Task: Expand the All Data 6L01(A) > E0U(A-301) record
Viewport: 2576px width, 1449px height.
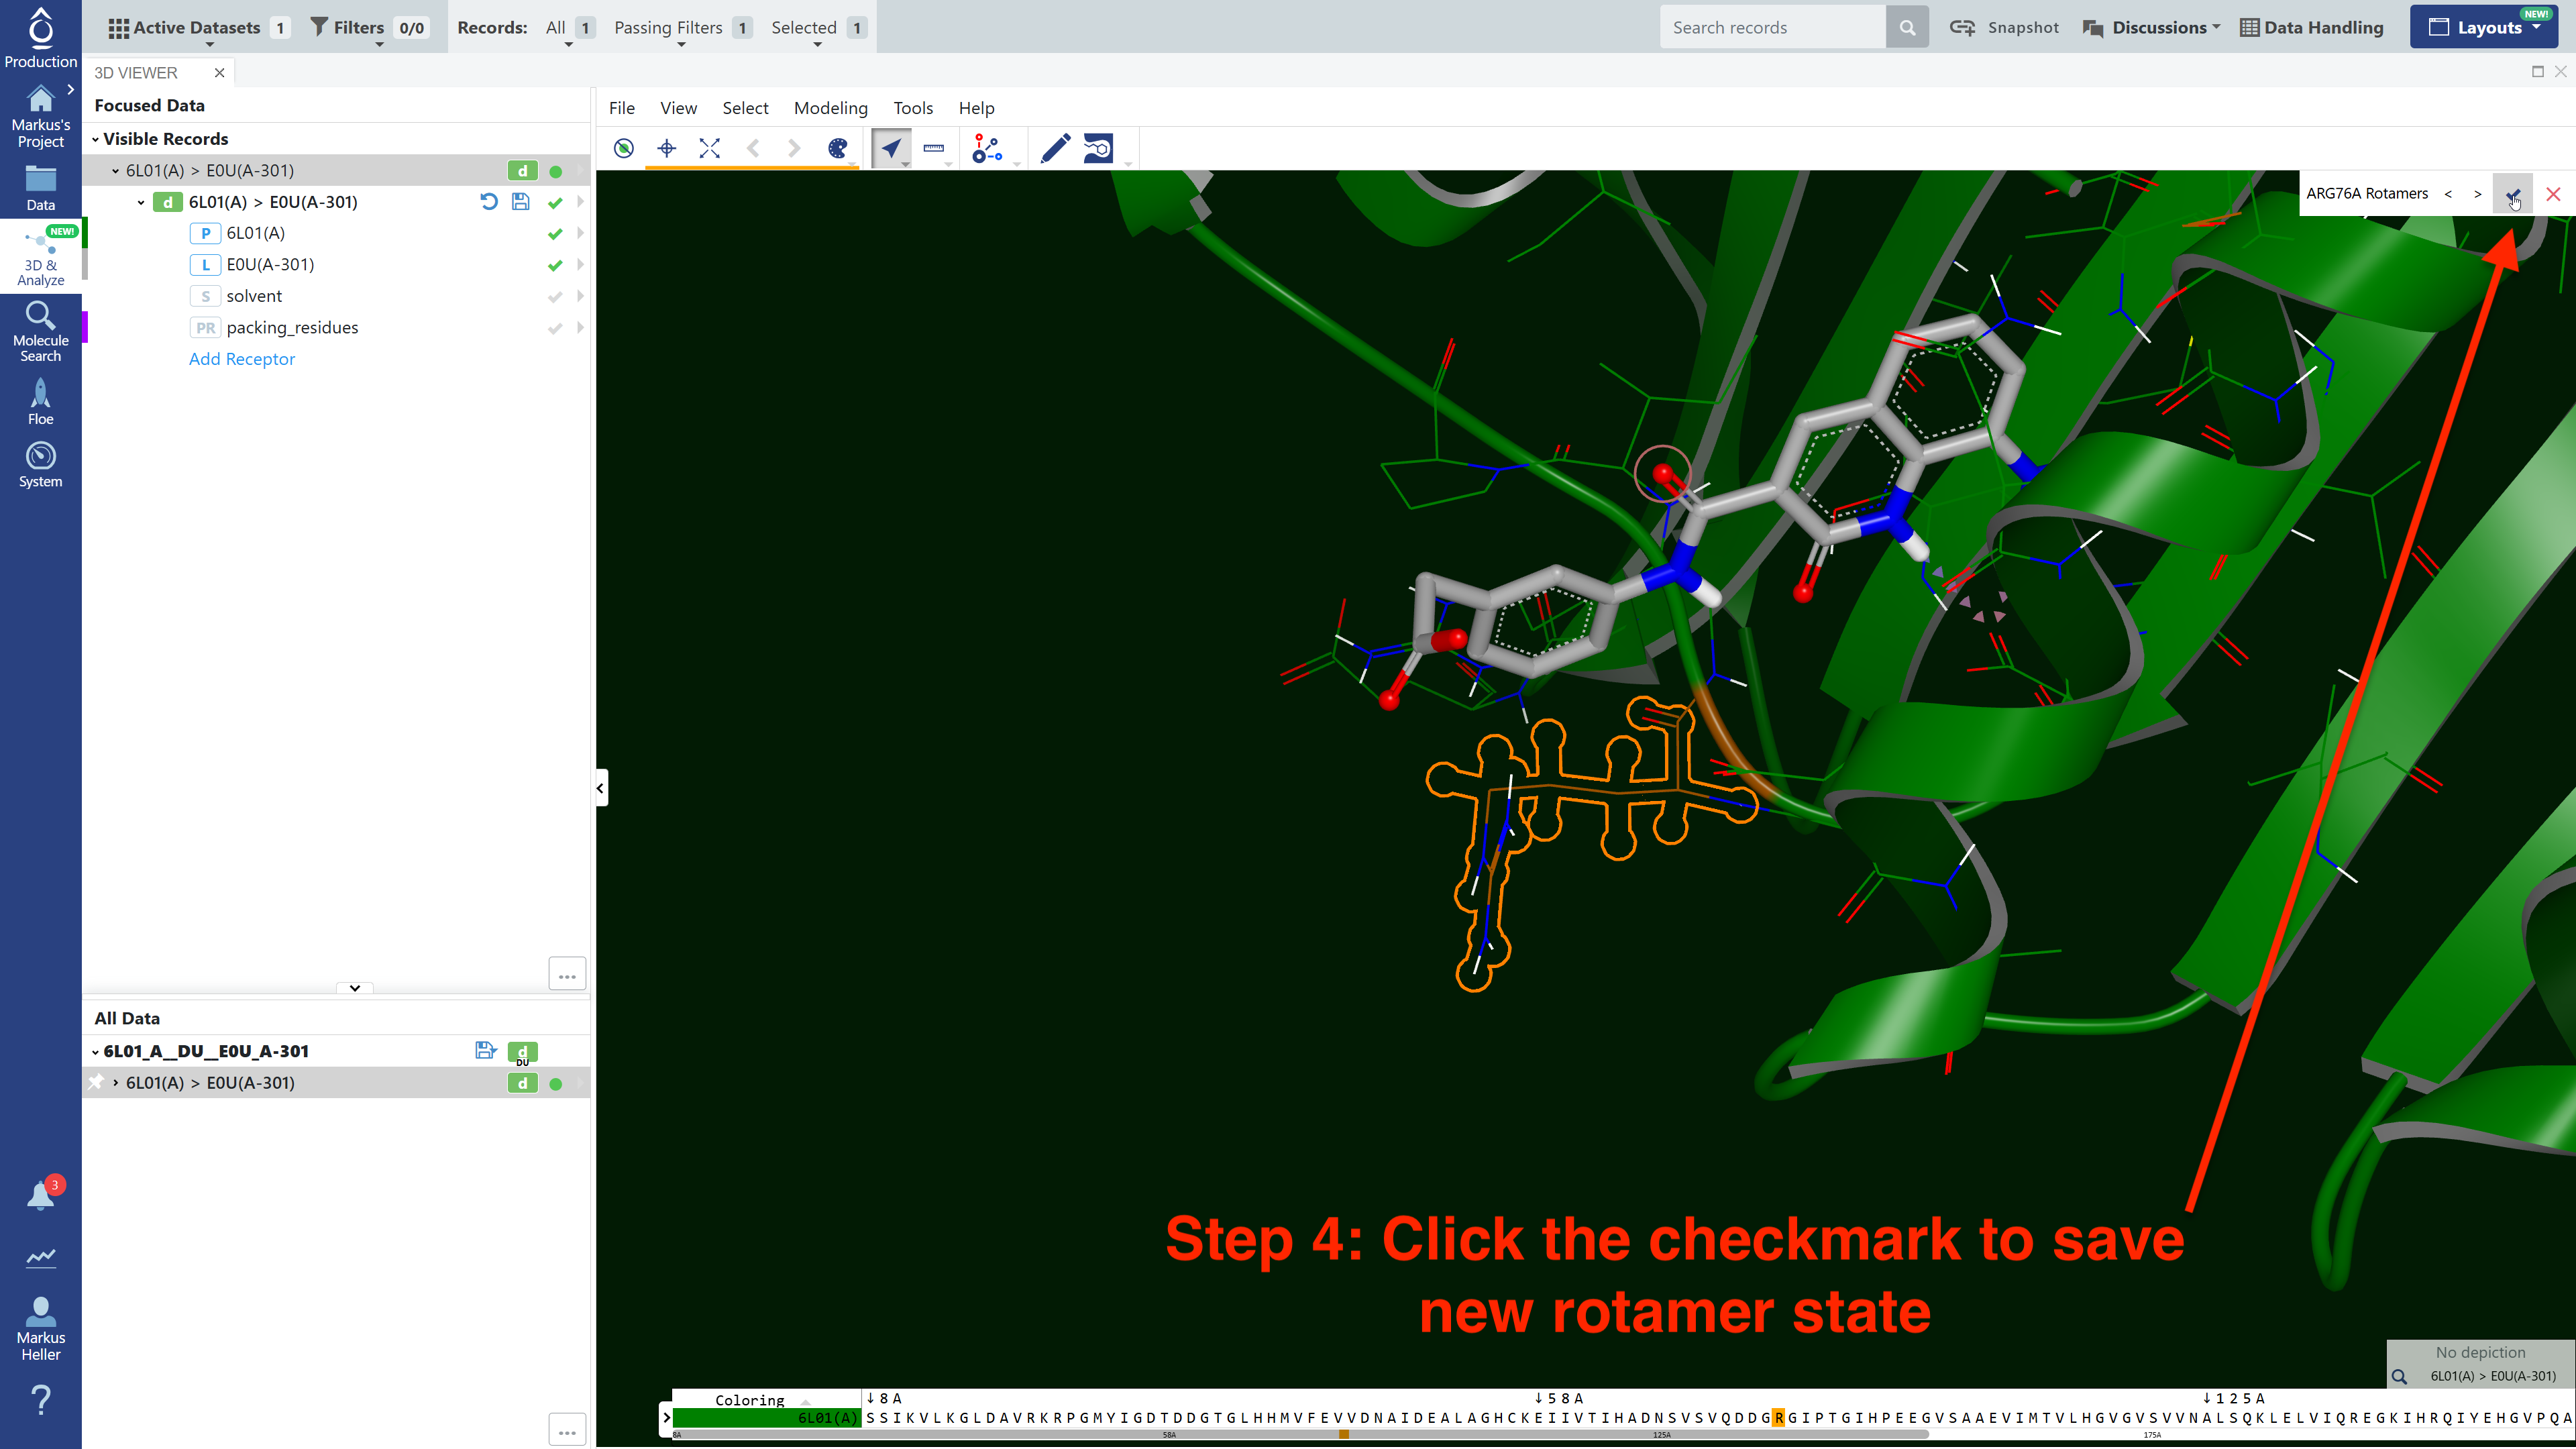Action: coord(116,1083)
